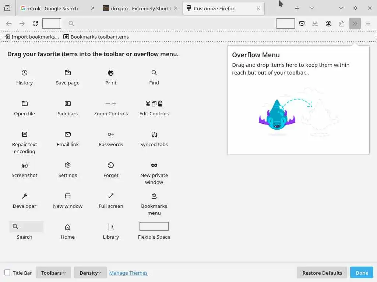
Task: Select the New private window item
Action: click(154, 174)
